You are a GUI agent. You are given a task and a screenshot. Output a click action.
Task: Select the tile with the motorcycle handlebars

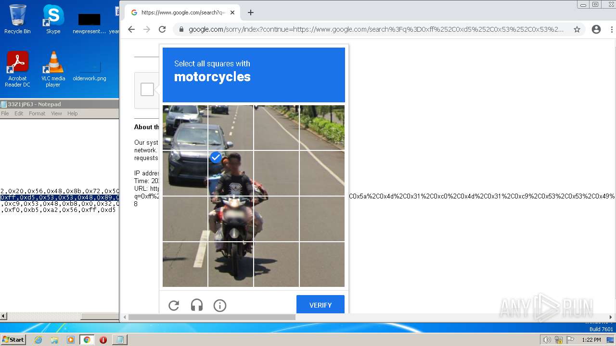click(x=231, y=219)
